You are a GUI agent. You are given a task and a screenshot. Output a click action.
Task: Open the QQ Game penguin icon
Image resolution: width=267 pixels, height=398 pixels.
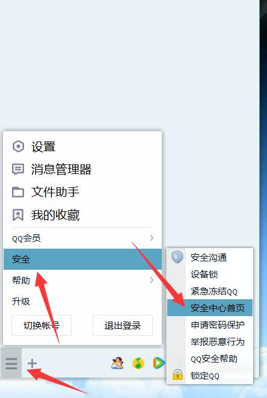(117, 363)
